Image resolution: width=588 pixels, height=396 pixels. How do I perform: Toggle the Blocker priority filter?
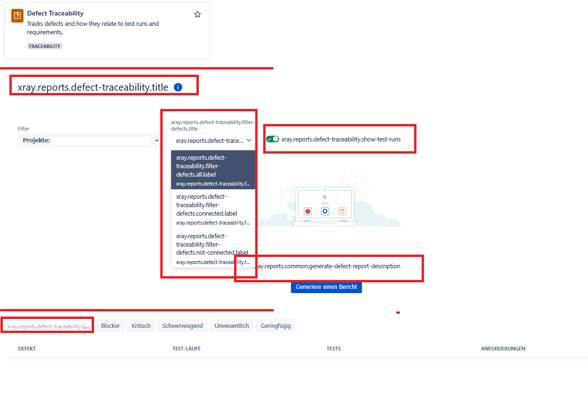(x=110, y=326)
